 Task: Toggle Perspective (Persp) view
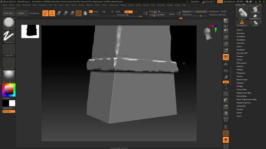226,57
